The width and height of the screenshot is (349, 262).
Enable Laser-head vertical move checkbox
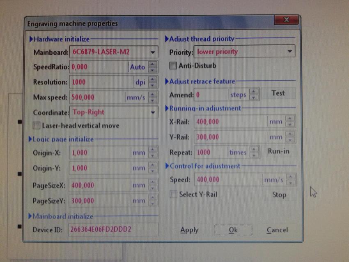[37, 125]
